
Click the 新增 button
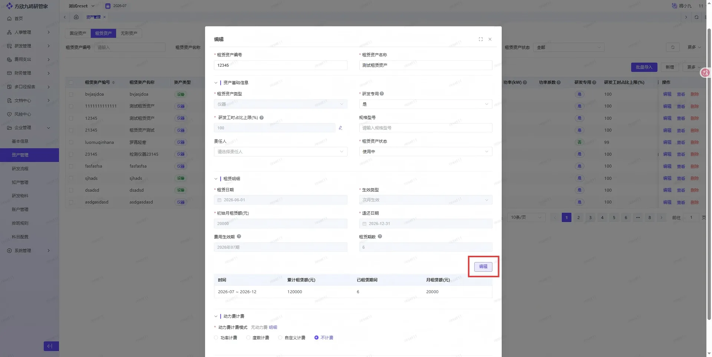(670, 67)
